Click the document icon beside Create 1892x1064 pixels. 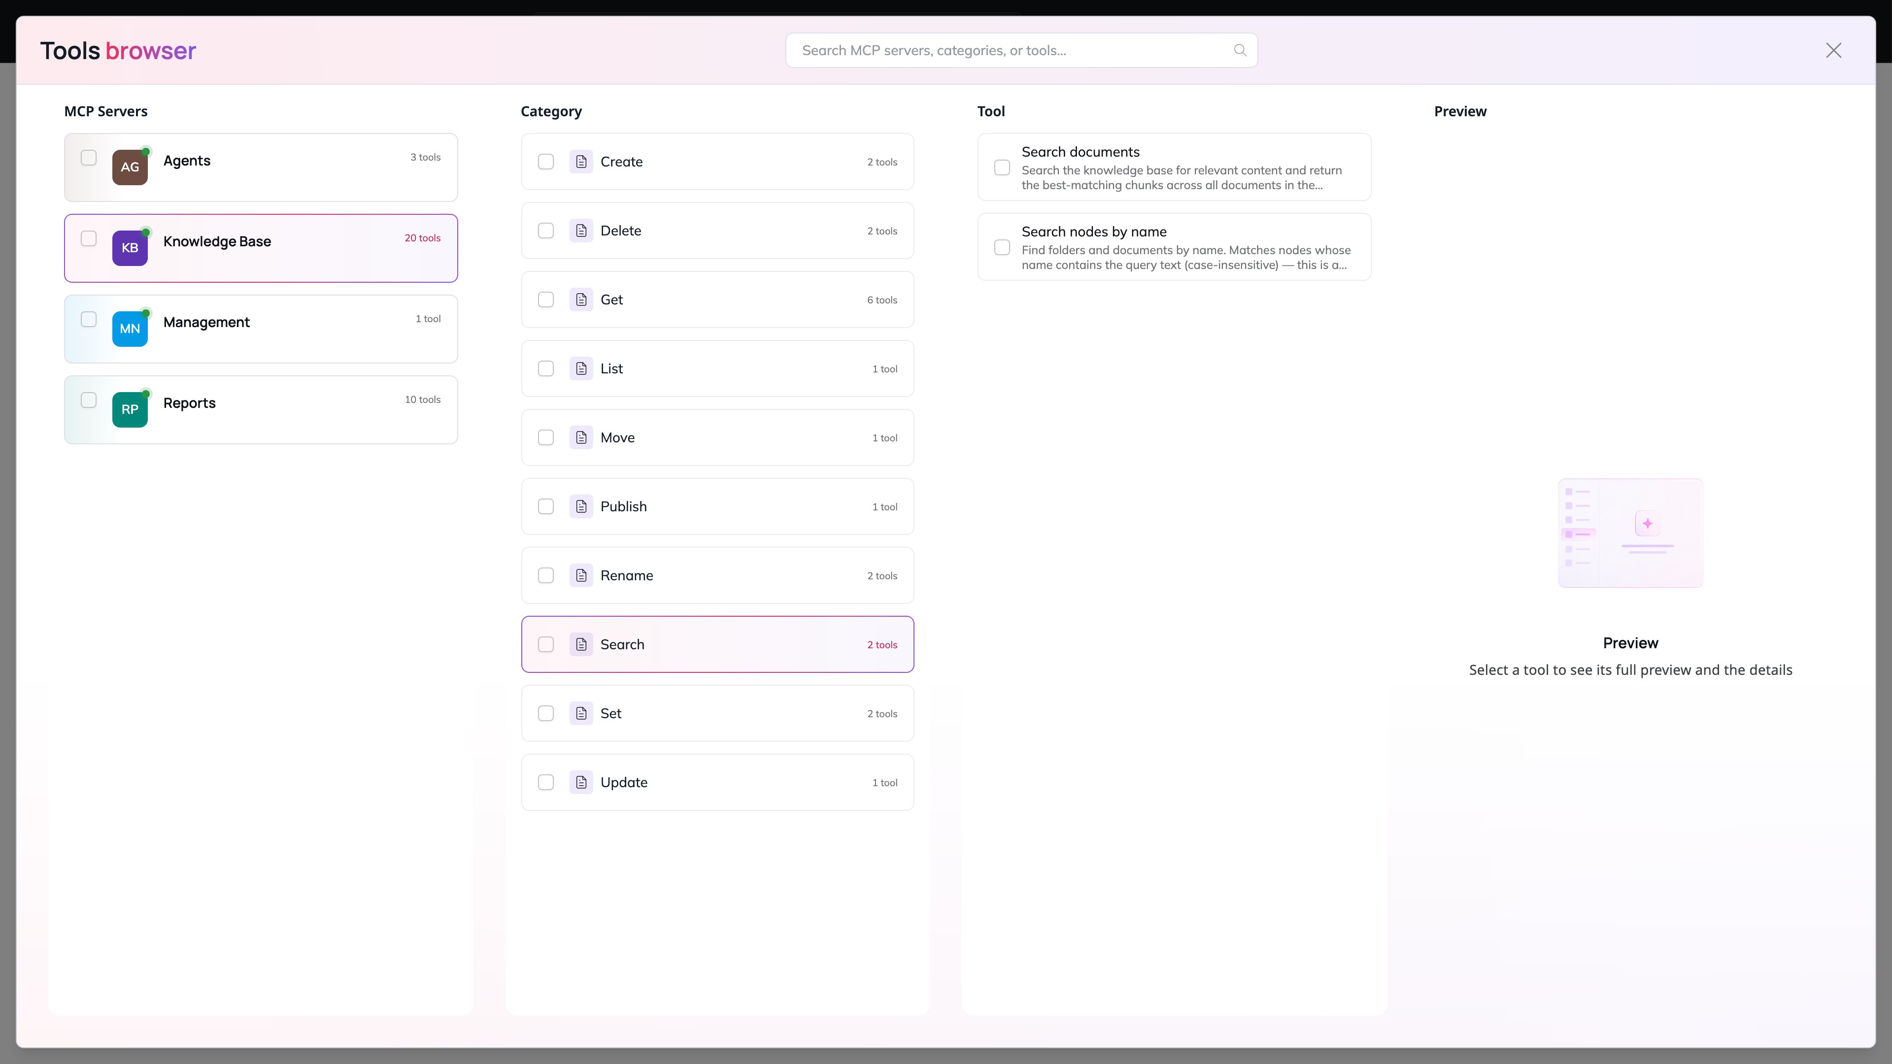point(581,162)
